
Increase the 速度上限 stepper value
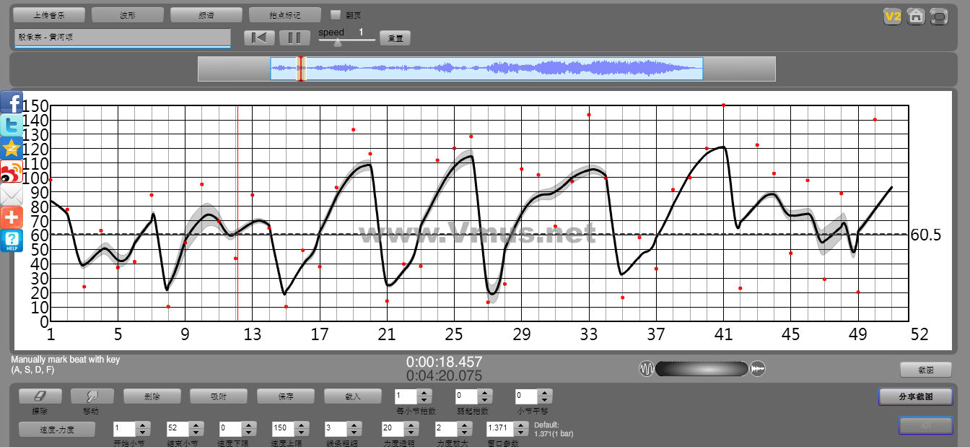[300, 425]
